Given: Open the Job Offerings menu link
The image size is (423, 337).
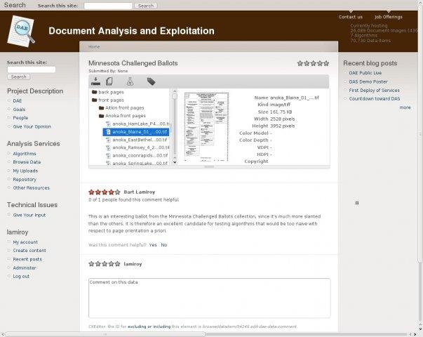Looking at the screenshot, I should [389, 17].
